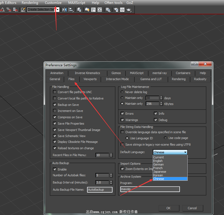Click the Cancel button
224x215 pixels.
192,208
